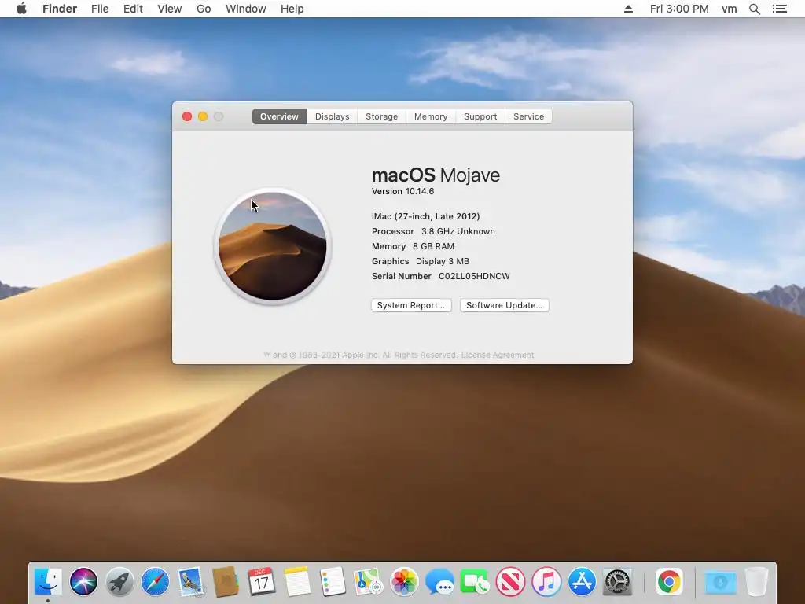Open Notes app in Dock
The width and height of the screenshot is (805, 604).
point(297,582)
